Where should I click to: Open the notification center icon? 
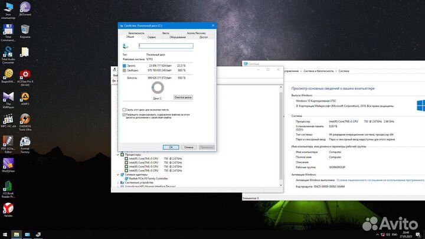418,234
